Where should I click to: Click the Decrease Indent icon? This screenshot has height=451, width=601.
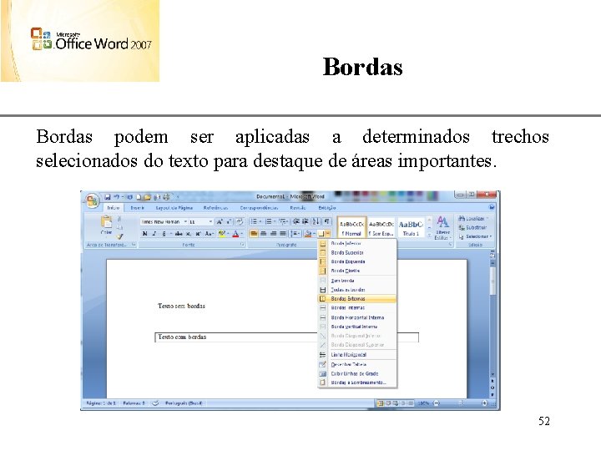[295, 221]
